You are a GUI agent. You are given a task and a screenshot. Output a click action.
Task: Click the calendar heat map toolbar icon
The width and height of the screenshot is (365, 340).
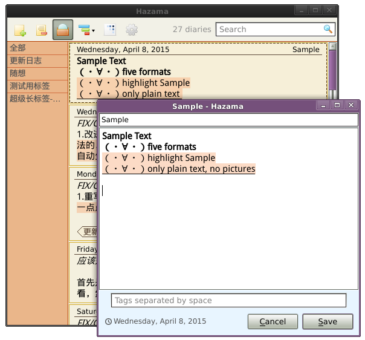point(110,30)
